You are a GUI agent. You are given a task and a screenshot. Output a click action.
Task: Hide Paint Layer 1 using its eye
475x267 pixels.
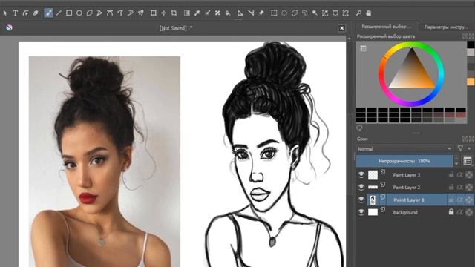coord(361,200)
